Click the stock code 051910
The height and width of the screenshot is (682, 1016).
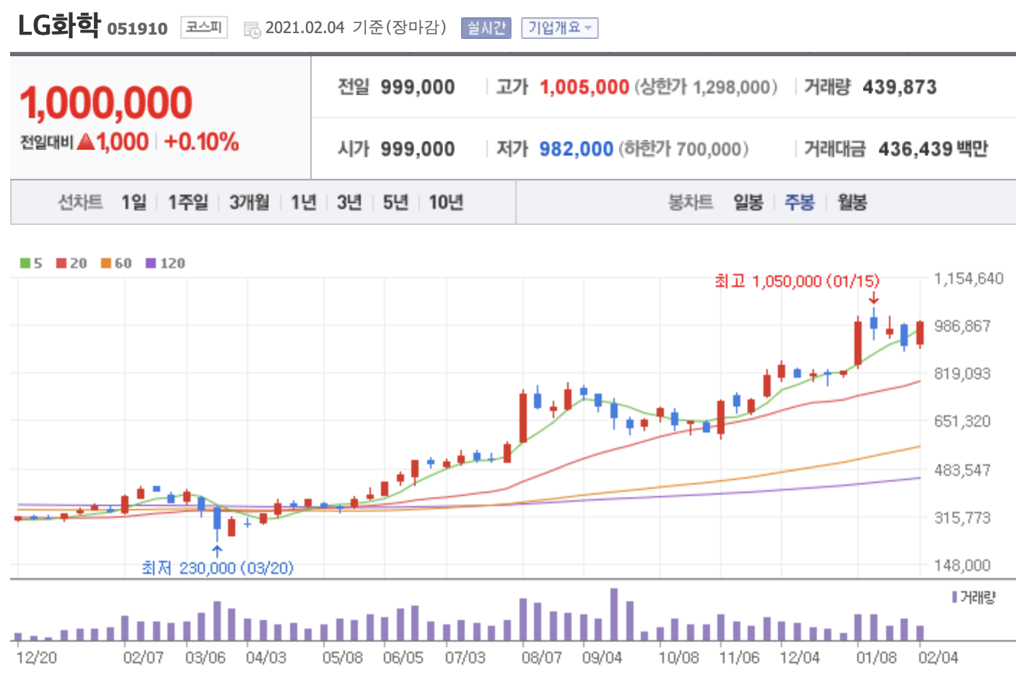pos(137,29)
